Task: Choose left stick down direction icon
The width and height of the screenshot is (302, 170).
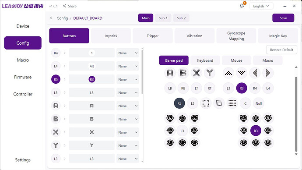Action: tap(182, 143)
